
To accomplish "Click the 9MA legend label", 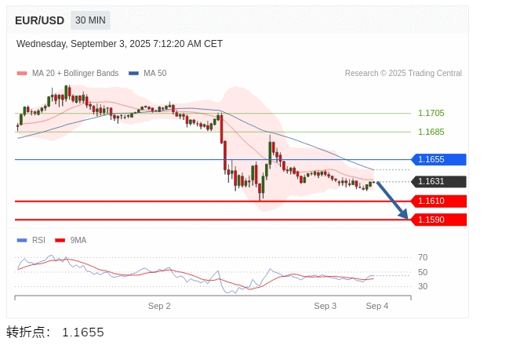I will click(x=78, y=241).
